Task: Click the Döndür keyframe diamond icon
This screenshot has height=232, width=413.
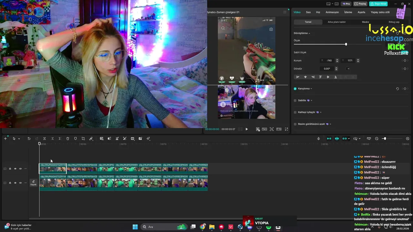Action: (x=405, y=69)
